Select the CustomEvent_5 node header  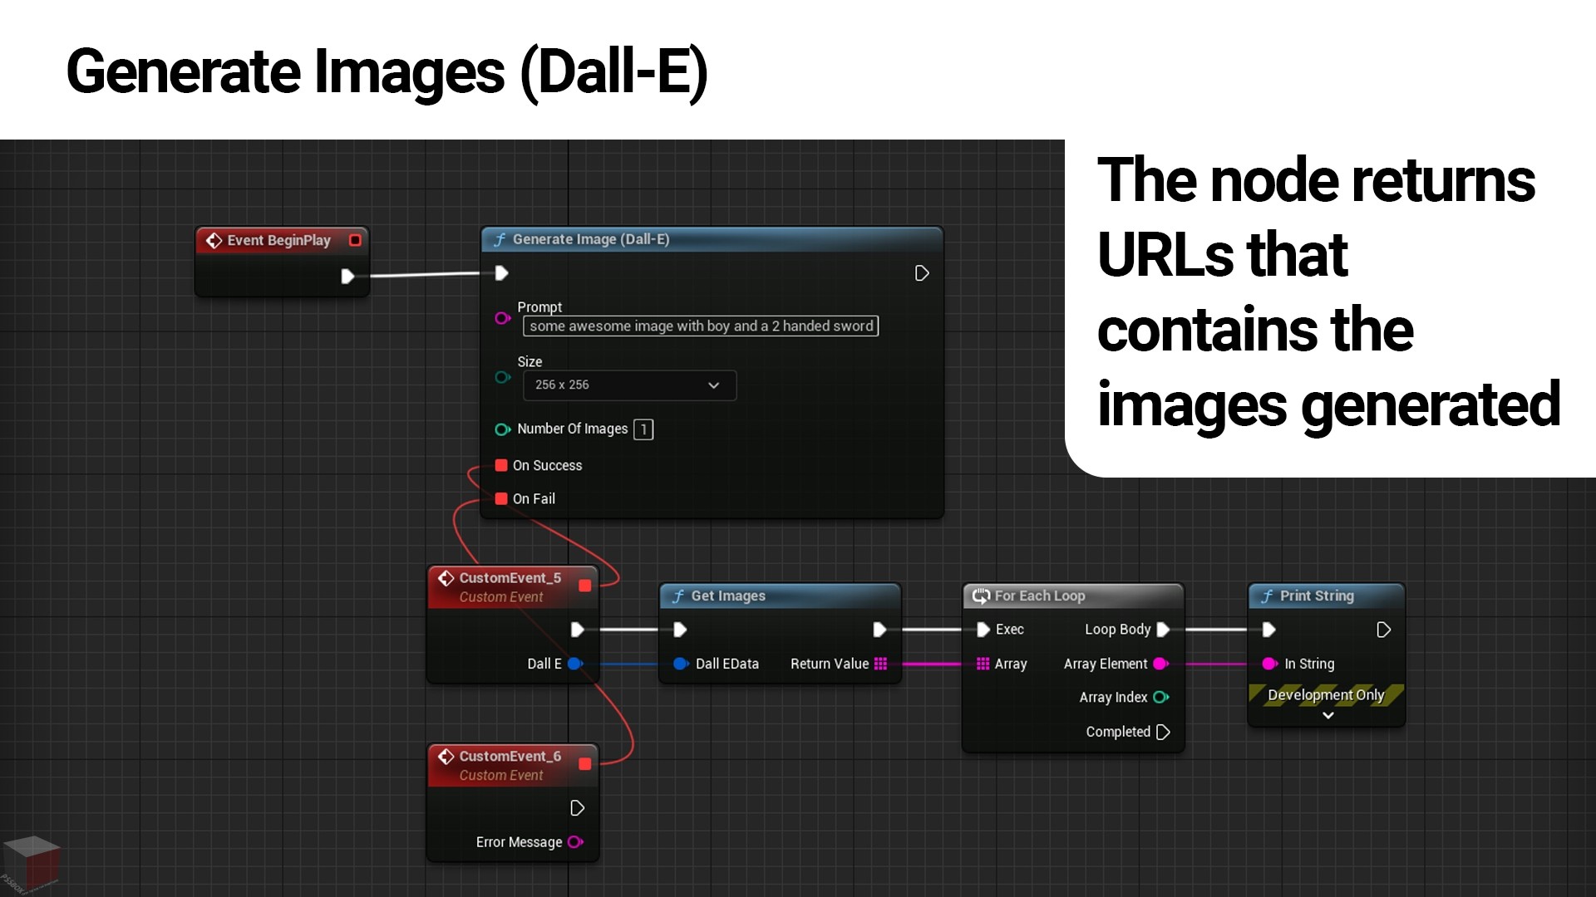pyautogui.click(x=513, y=586)
